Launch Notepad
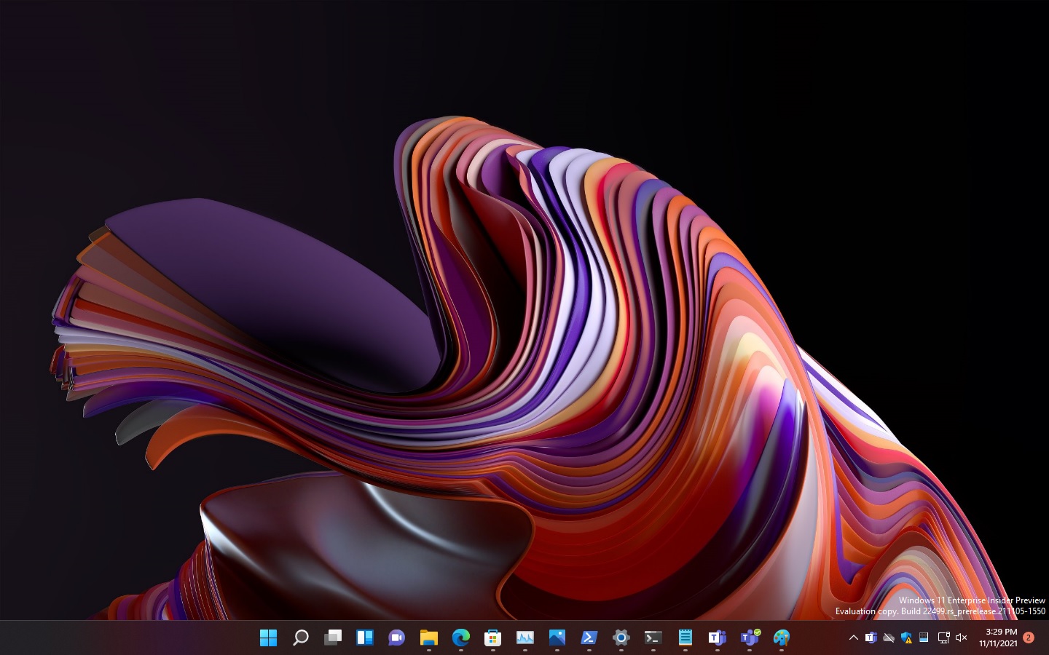1049x655 pixels. (685, 638)
